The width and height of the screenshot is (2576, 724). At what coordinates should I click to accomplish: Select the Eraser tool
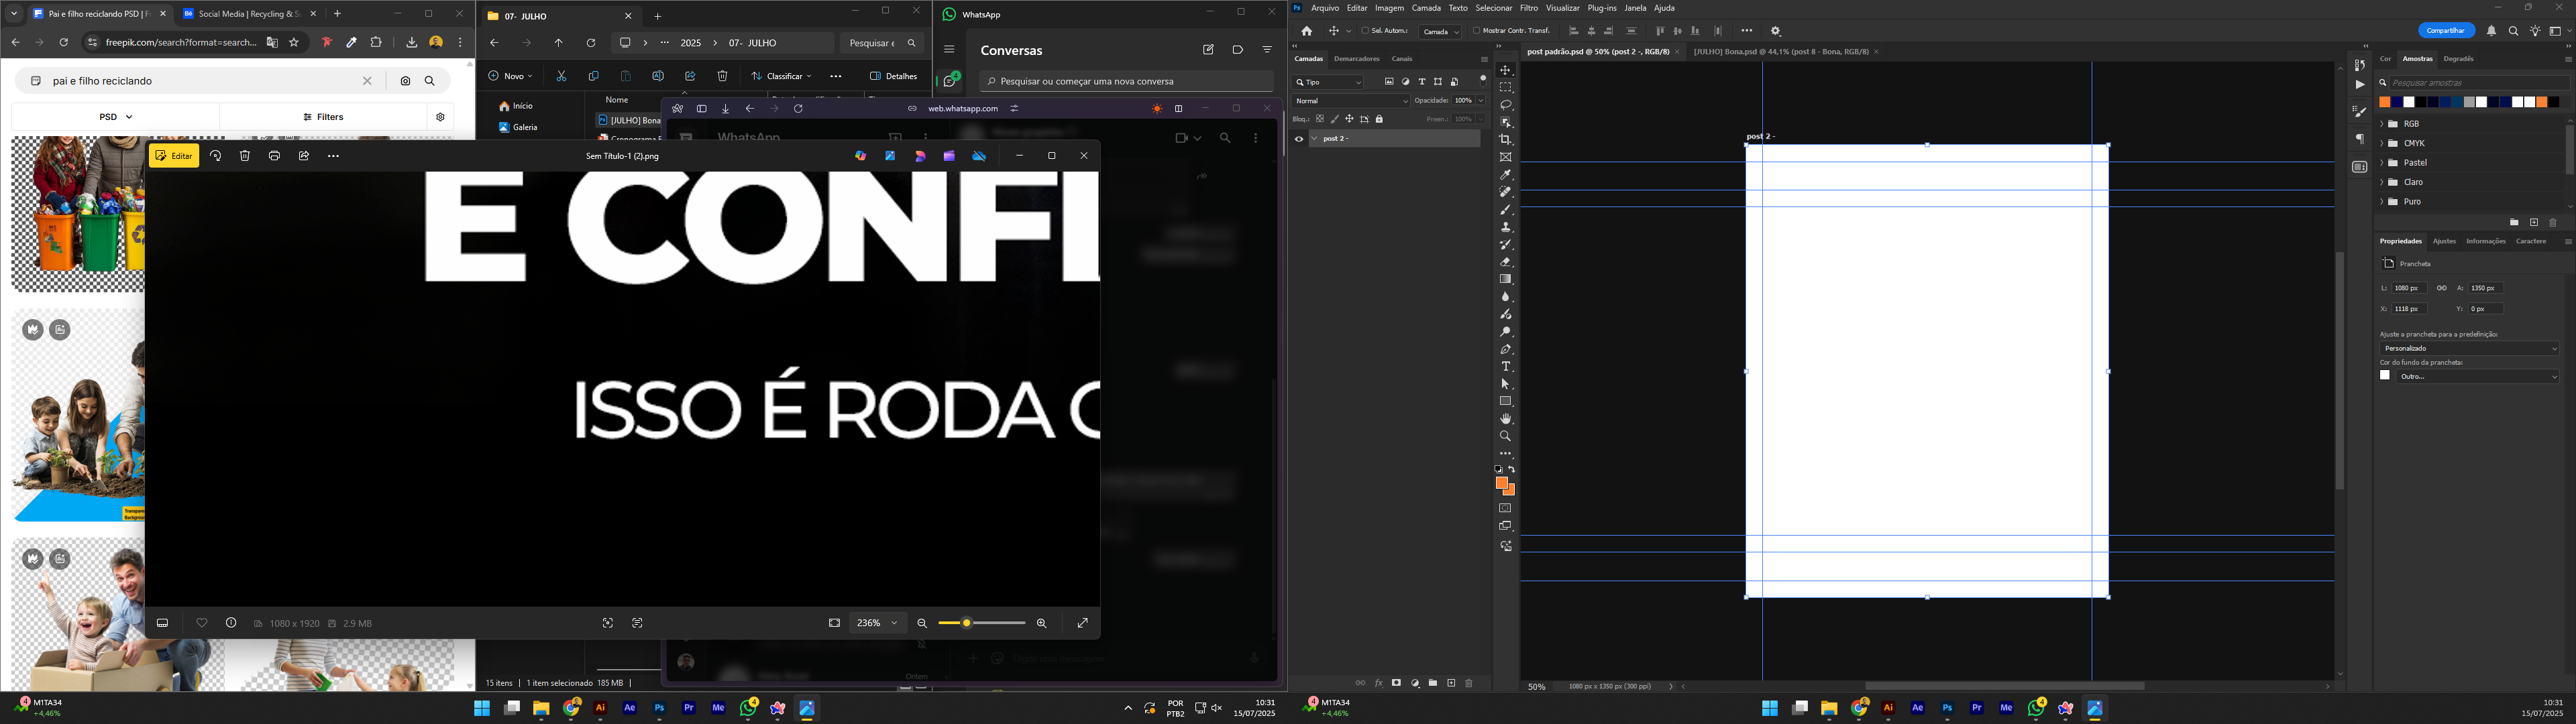[1506, 262]
